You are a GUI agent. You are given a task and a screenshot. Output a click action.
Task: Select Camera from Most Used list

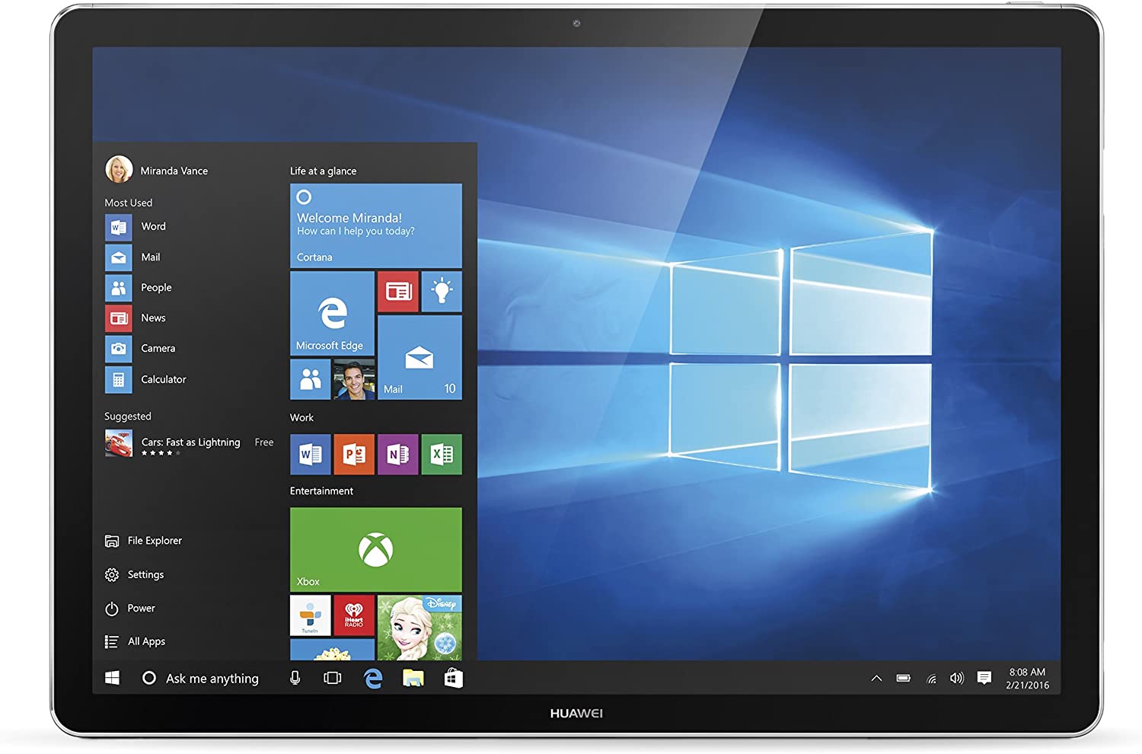[x=157, y=349]
